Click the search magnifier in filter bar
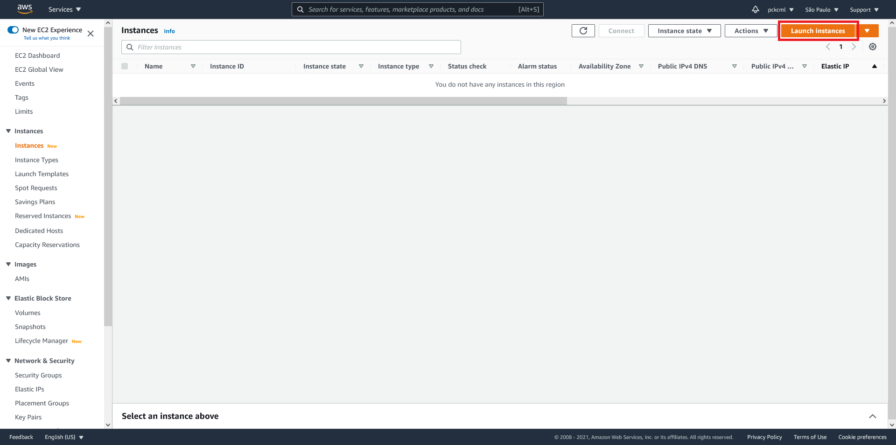Image resolution: width=896 pixels, height=445 pixels. [x=130, y=47]
